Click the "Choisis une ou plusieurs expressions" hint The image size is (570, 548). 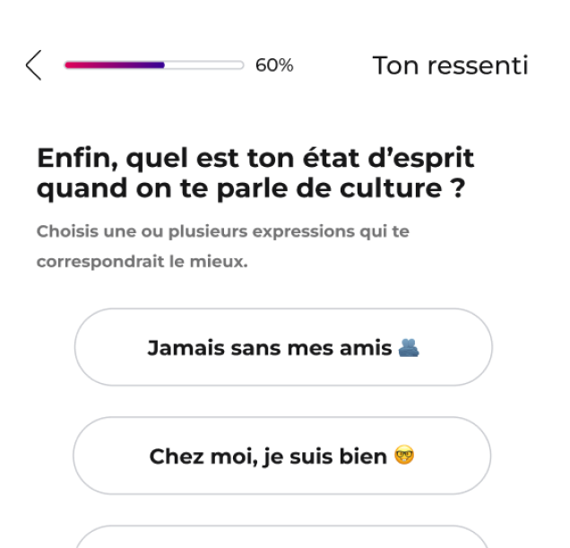pyautogui.click(x=223, y=231)
